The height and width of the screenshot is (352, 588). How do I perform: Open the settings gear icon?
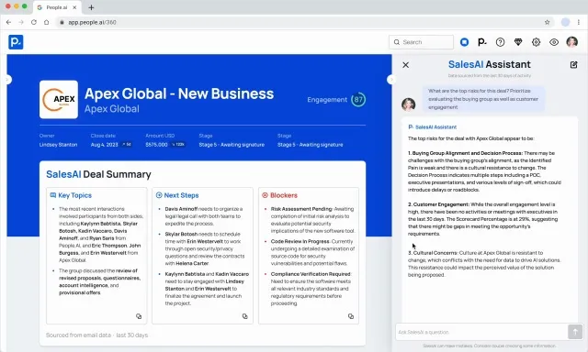pyautogui.click(x=536, y=42)
